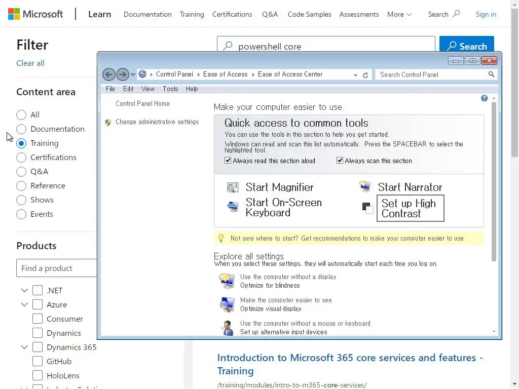Expand the .NET product chevron
The height and width of the screenshot is (389, 519).
point(24,290)
